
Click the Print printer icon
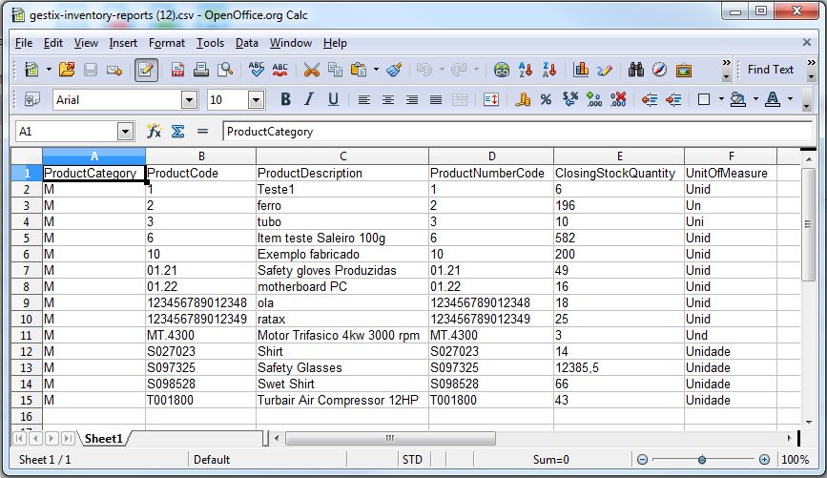tap(201, 70)
